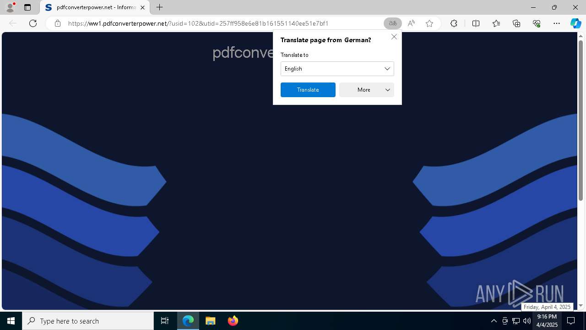Click the translate icon in address bar
586x330 pixels.
click(x=392, y=23)
